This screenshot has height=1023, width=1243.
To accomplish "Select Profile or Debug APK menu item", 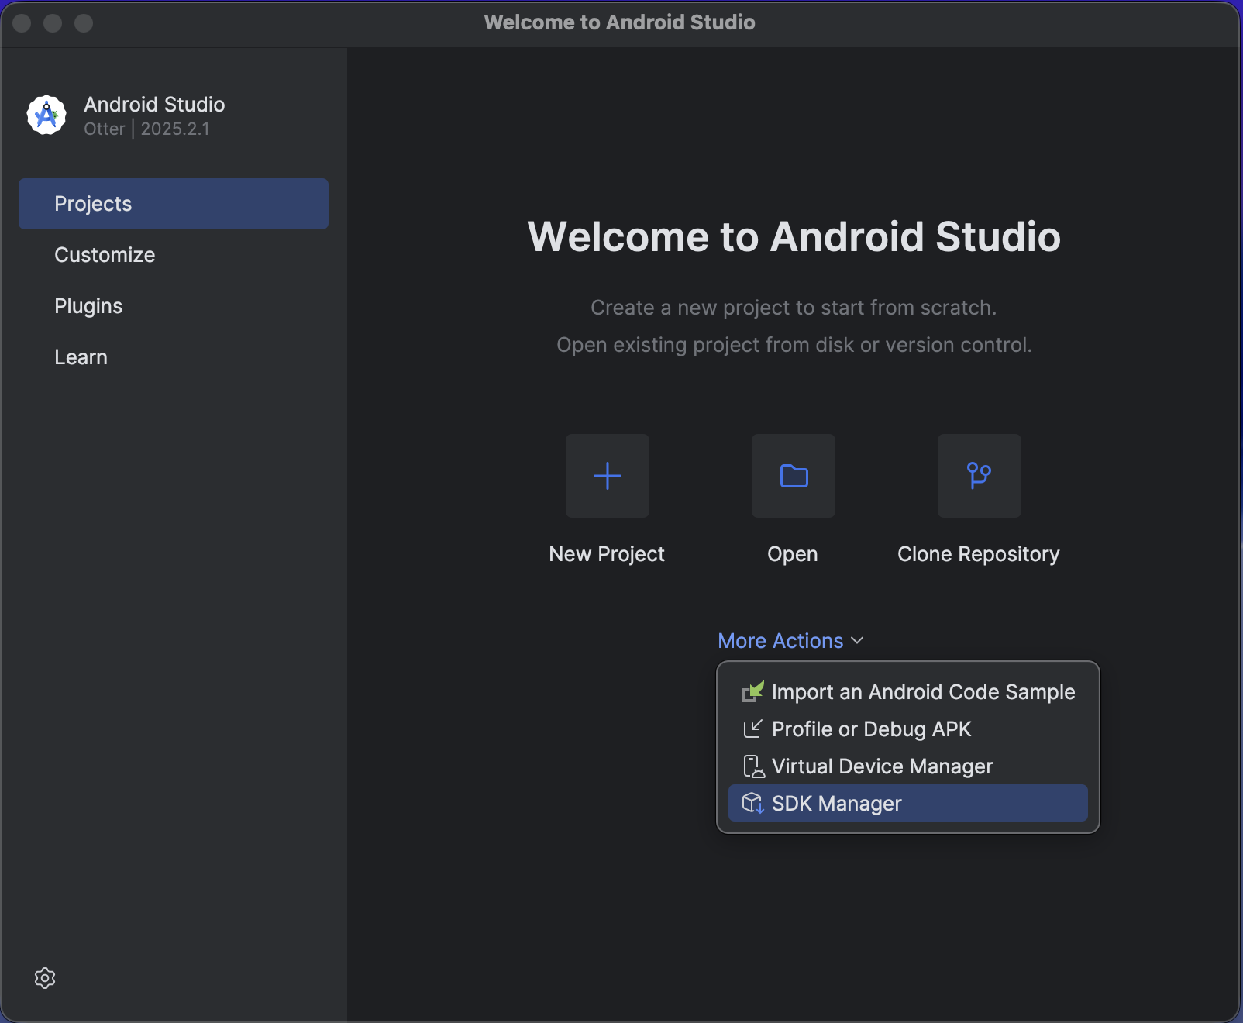I will [x=908, y=728].
